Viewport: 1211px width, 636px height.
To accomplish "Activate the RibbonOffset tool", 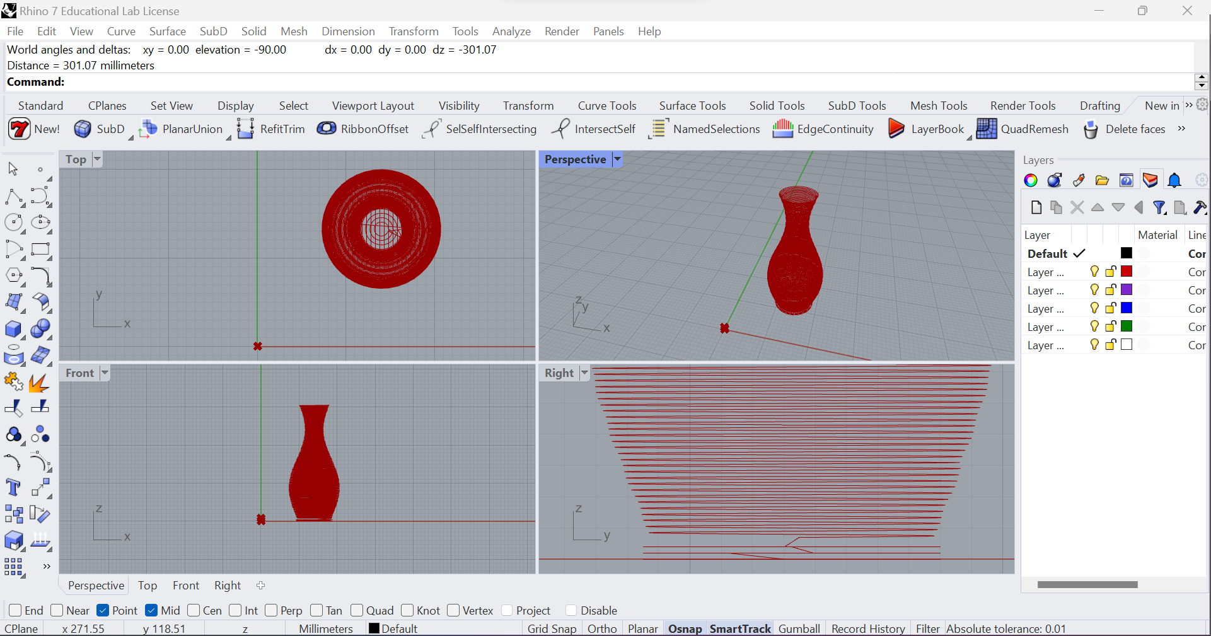I will (363, 129).
